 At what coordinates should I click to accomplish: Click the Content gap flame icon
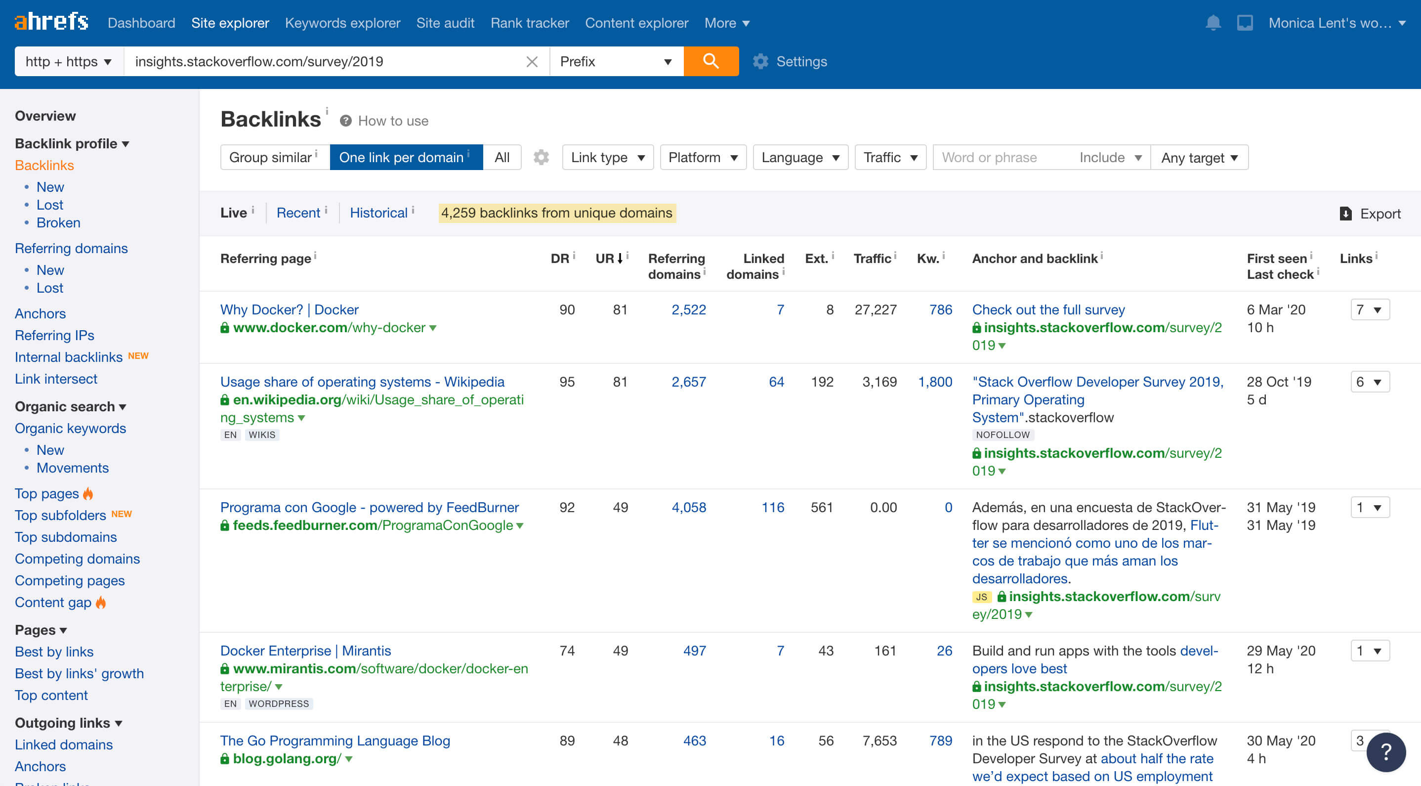tap(100, 602)
